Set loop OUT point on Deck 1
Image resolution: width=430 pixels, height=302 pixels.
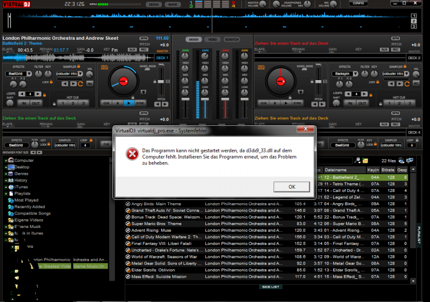pos(36,103)
